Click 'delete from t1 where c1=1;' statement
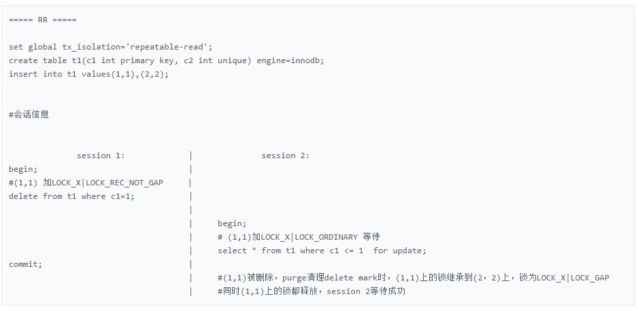638x311 pixels. point(71,196)
